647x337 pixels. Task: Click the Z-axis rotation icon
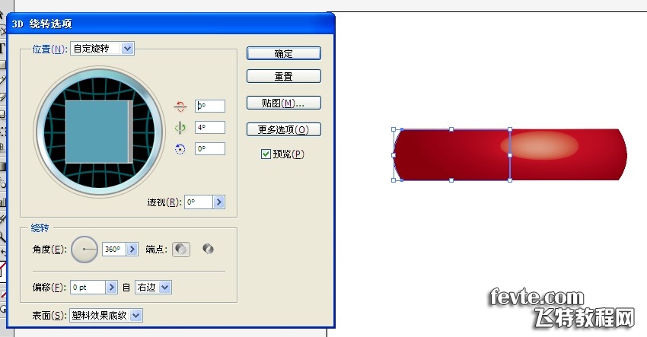pos(180,149)
